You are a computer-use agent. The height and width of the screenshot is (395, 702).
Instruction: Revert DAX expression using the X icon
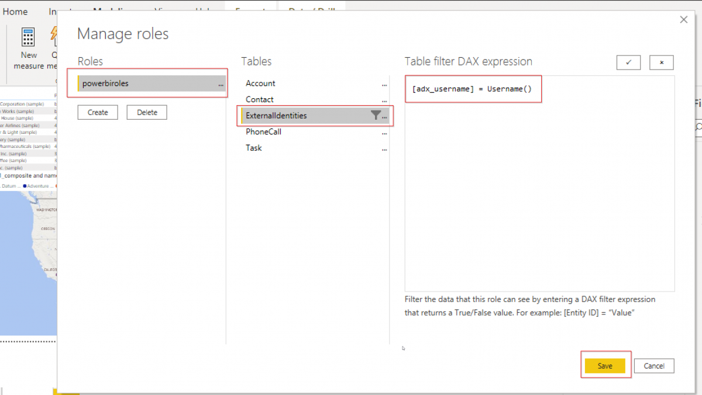pos(661,63)
